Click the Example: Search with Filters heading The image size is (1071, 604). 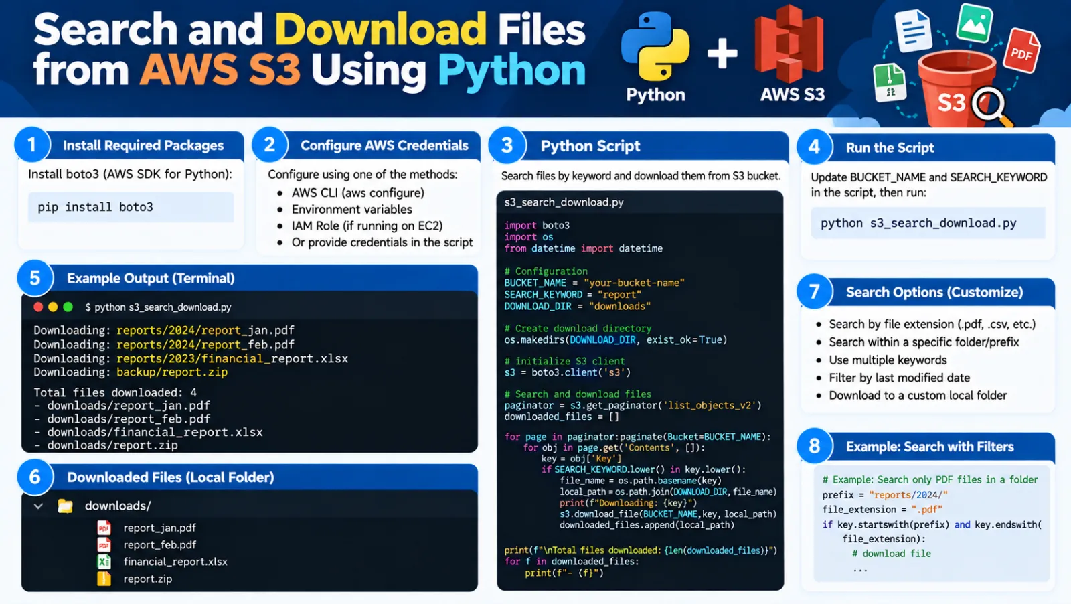pyautogui.click(x=930, y=447)
